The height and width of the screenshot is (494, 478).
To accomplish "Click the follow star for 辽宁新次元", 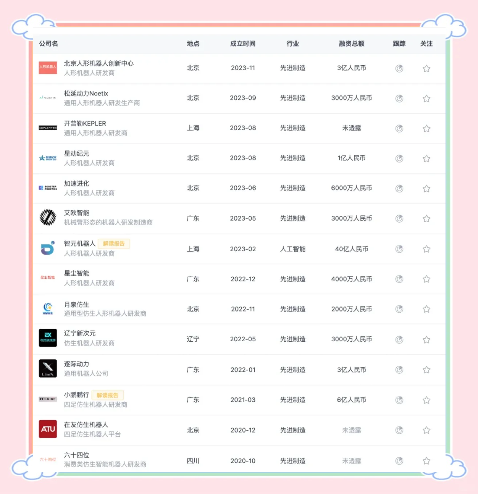I will click(426, 339).
